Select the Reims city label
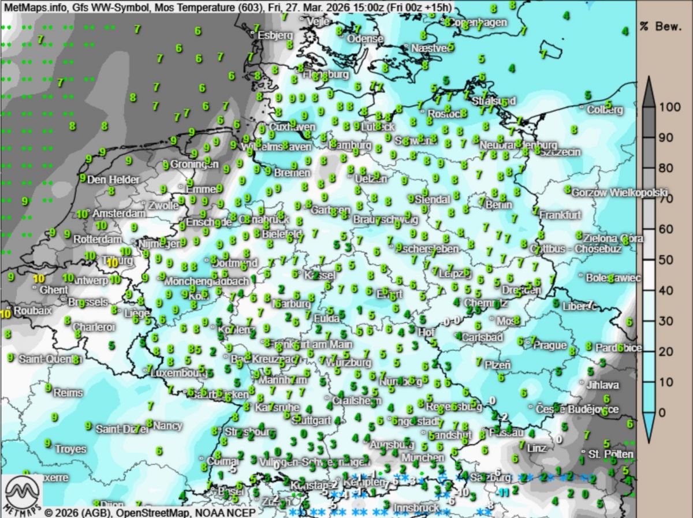 (x=68, y=392)
